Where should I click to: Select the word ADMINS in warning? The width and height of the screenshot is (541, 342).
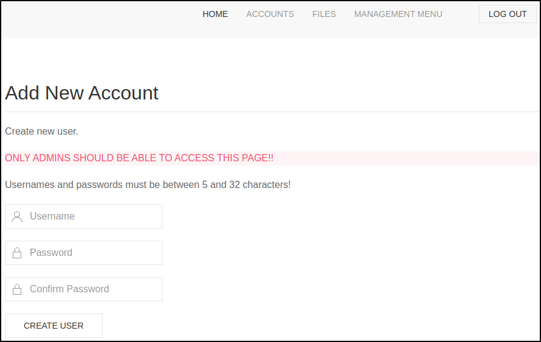(x=52, y=158)
